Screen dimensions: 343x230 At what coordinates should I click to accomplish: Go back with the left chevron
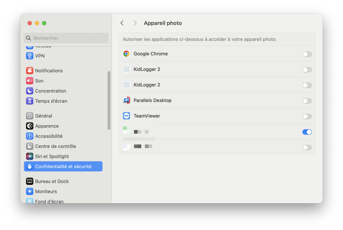[x=122, y=23]
